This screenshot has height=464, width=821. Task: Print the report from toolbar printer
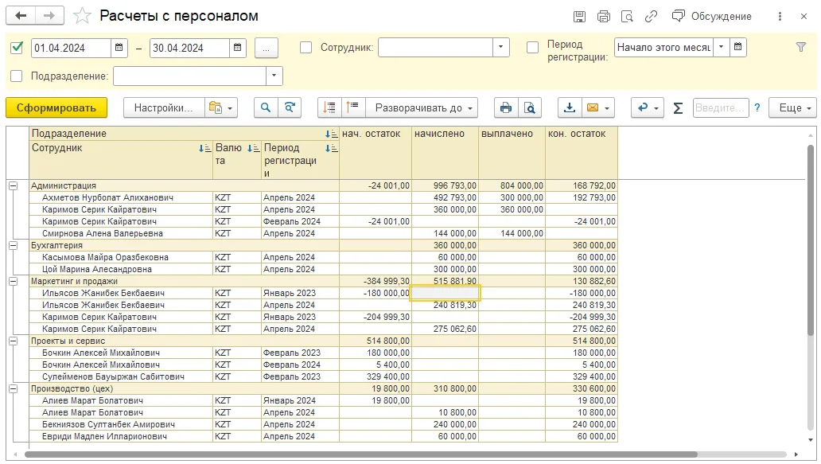[x=506, y=108]
